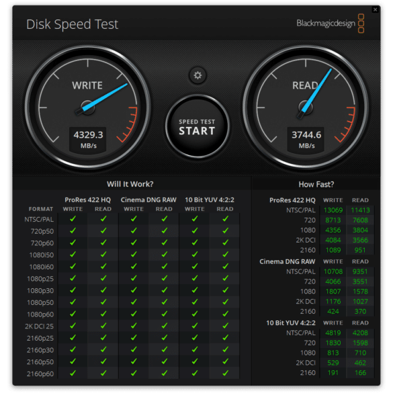Select the 1080i60 format row label
Viewport: 393px width, 393px height.
(42, 267)
